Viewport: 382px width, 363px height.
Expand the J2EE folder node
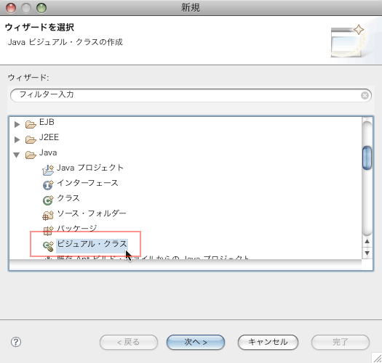pyautogui.click(x=17, y=139)
